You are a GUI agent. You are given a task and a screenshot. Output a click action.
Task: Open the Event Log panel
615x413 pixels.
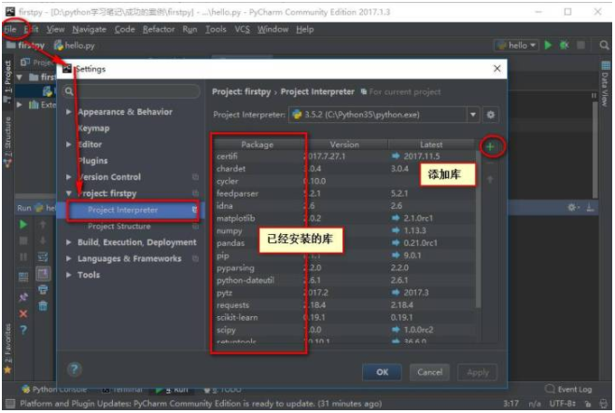(568, 390)
